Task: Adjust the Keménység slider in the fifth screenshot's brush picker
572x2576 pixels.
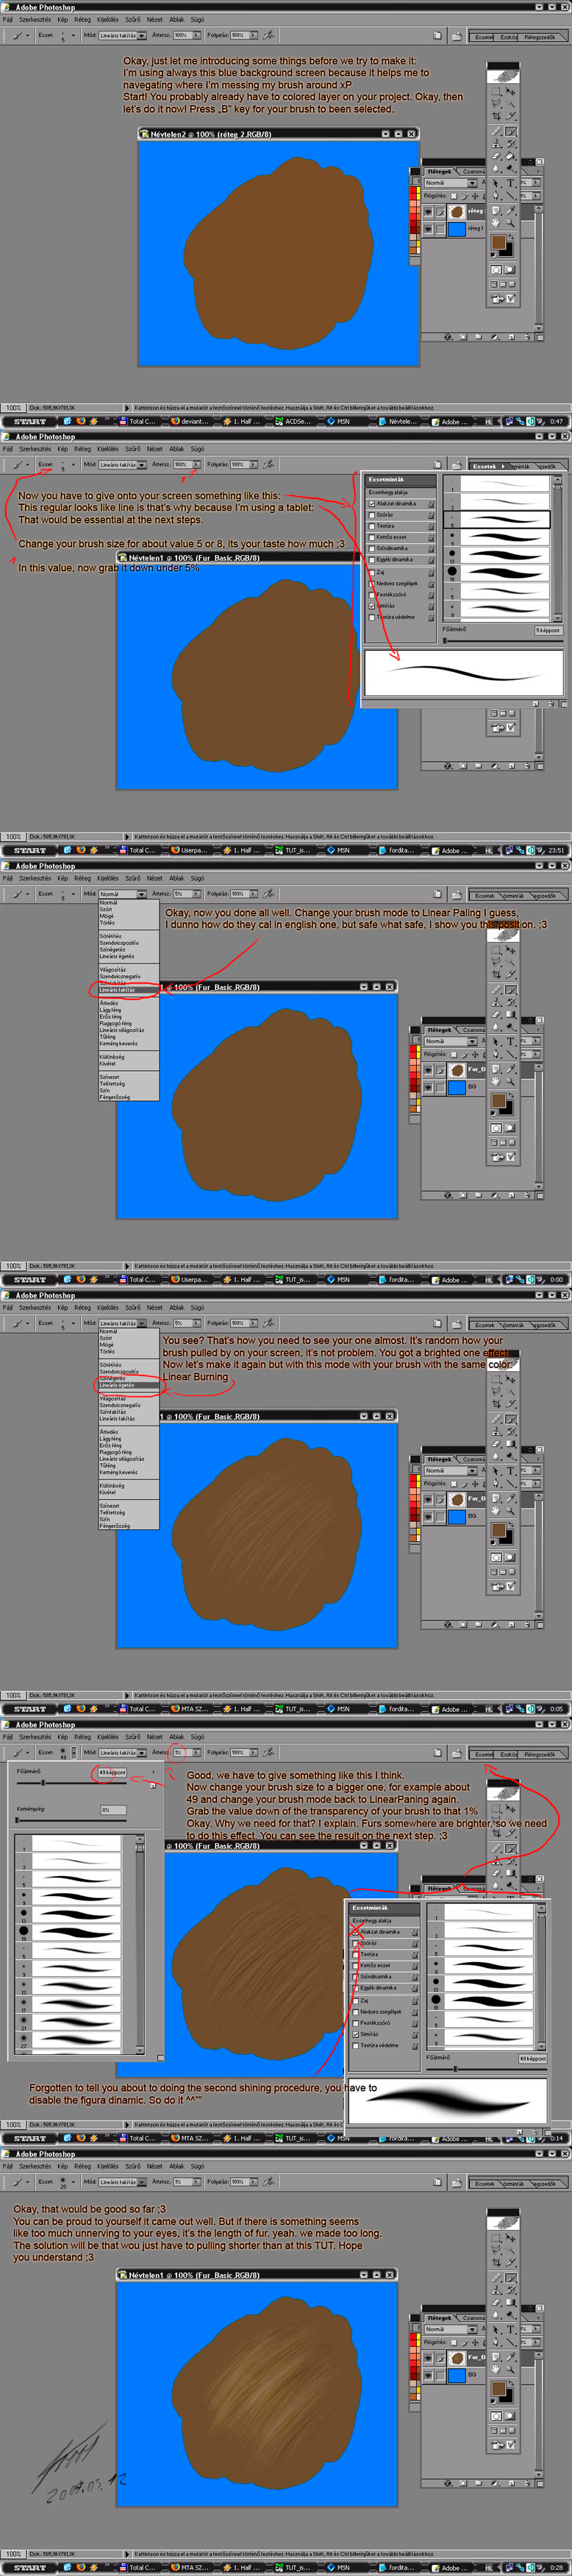Action: point(71,1821)
